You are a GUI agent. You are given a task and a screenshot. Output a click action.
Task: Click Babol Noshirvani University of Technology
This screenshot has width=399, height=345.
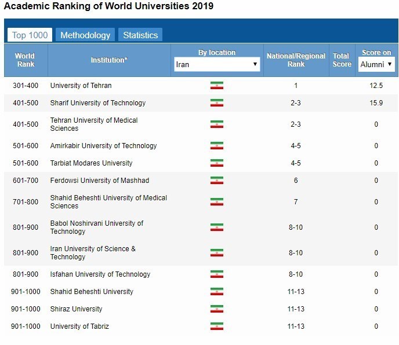pos(96,227)
